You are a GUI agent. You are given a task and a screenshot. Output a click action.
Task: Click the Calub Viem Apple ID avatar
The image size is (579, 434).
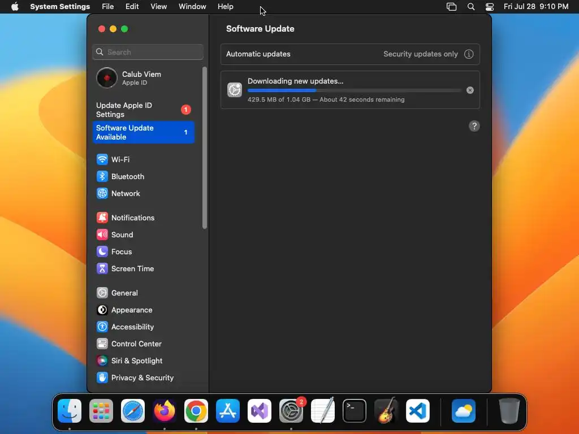(x=107, y=78)
